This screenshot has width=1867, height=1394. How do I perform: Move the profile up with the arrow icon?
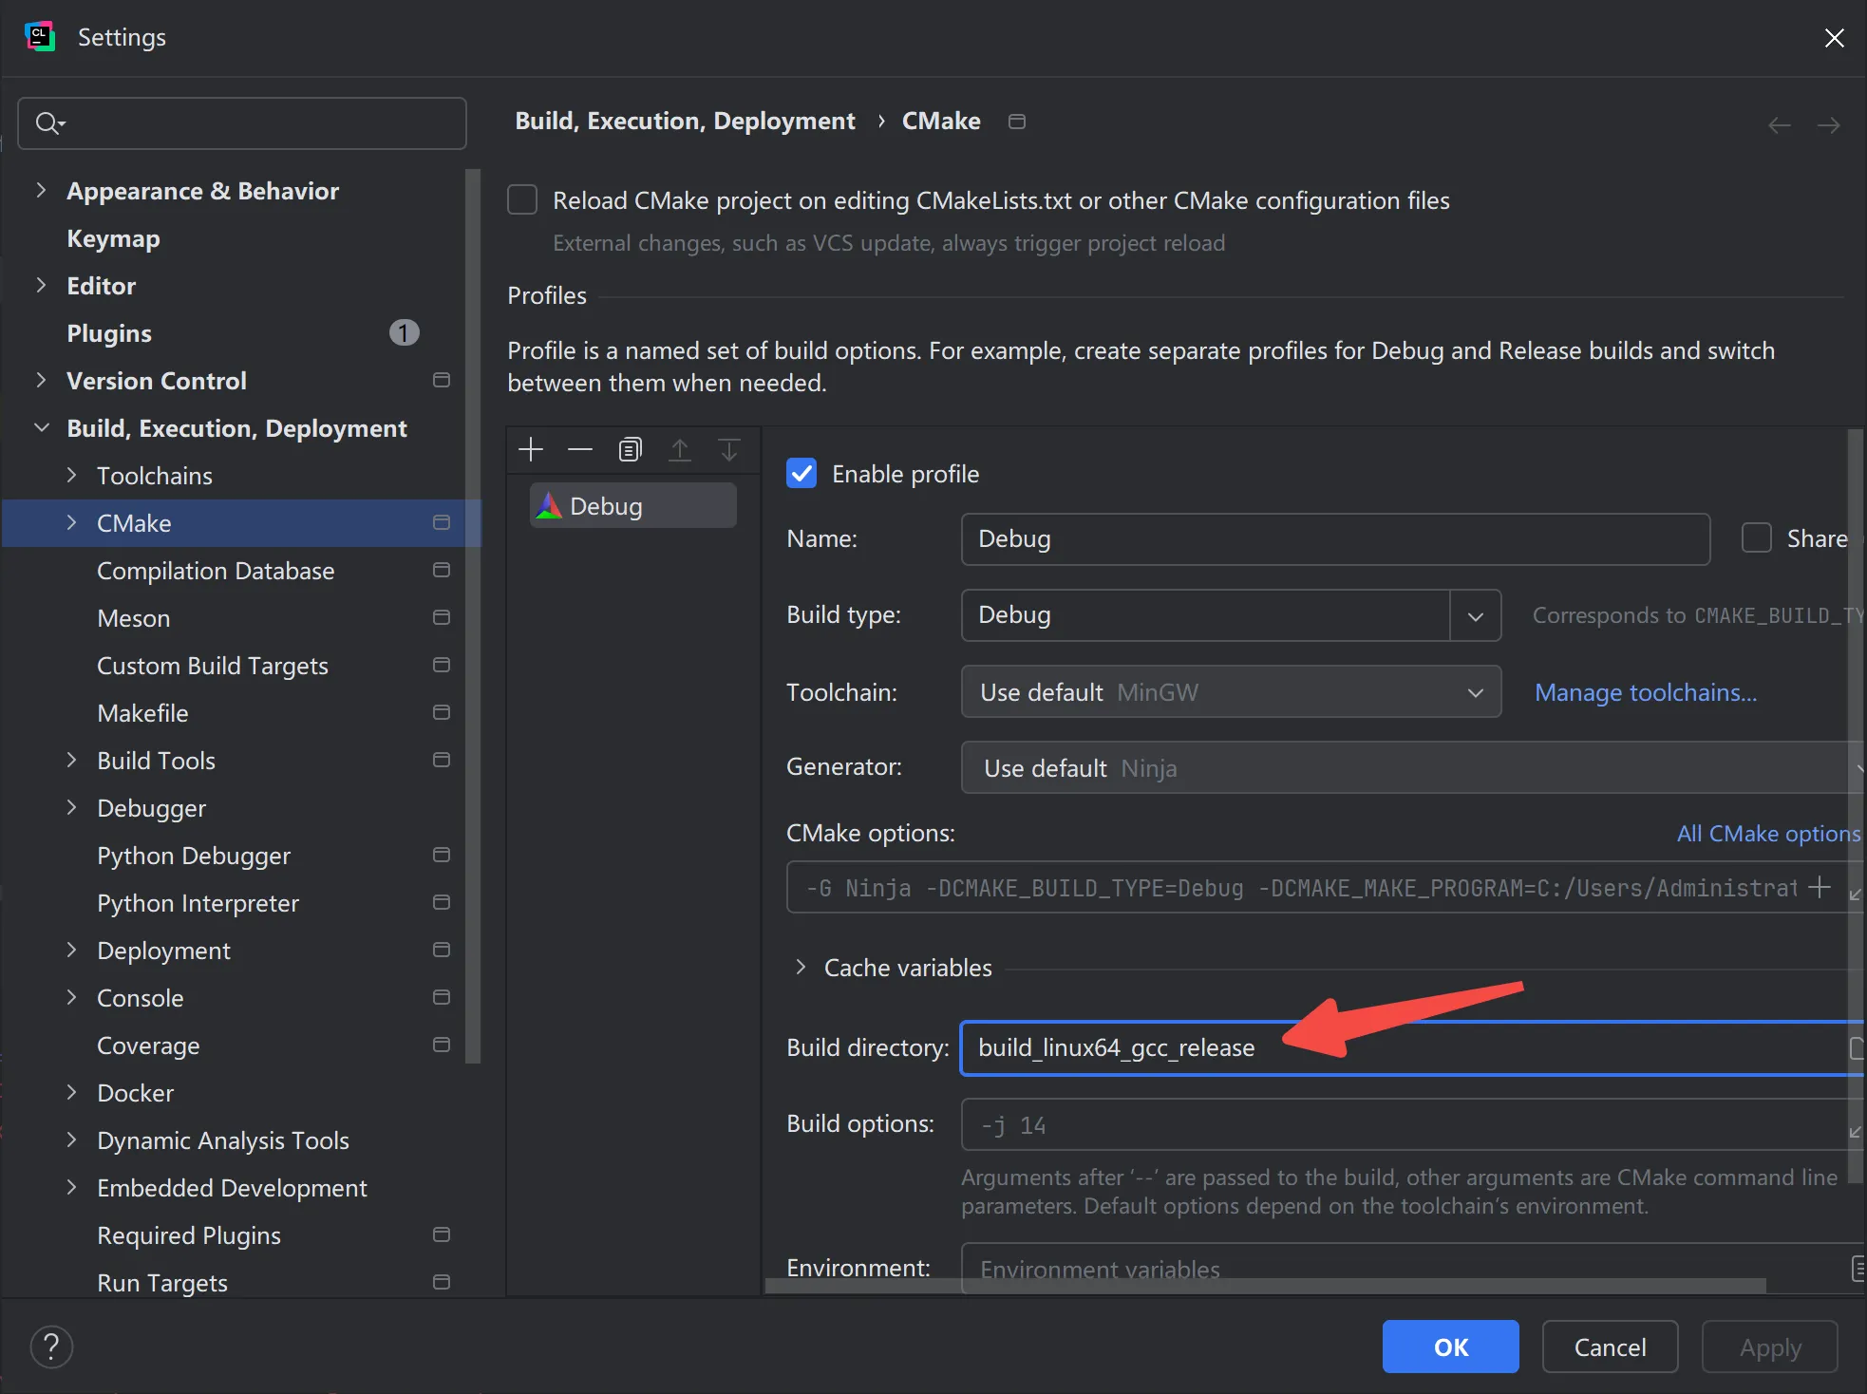click(x=680, y=449)
